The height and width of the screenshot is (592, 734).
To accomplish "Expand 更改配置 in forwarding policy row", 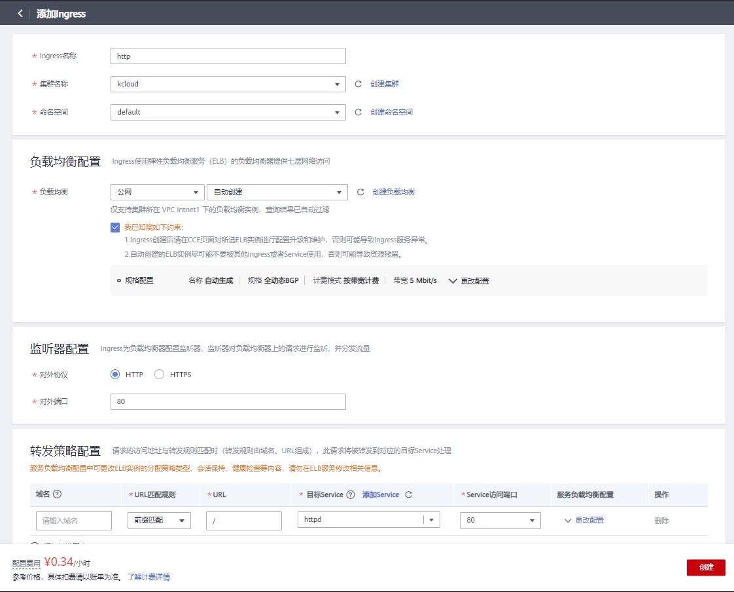I will (x=584, y=520).
